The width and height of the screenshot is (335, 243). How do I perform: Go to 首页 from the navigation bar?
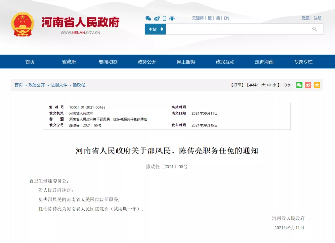[29, 62]
